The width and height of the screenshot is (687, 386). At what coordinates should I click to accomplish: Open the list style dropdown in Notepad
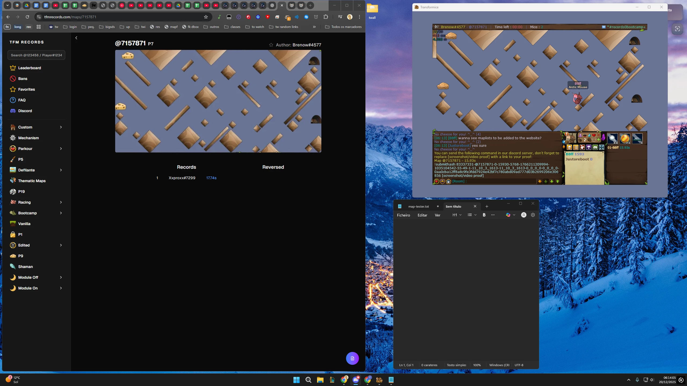click(x=472, y=215)
